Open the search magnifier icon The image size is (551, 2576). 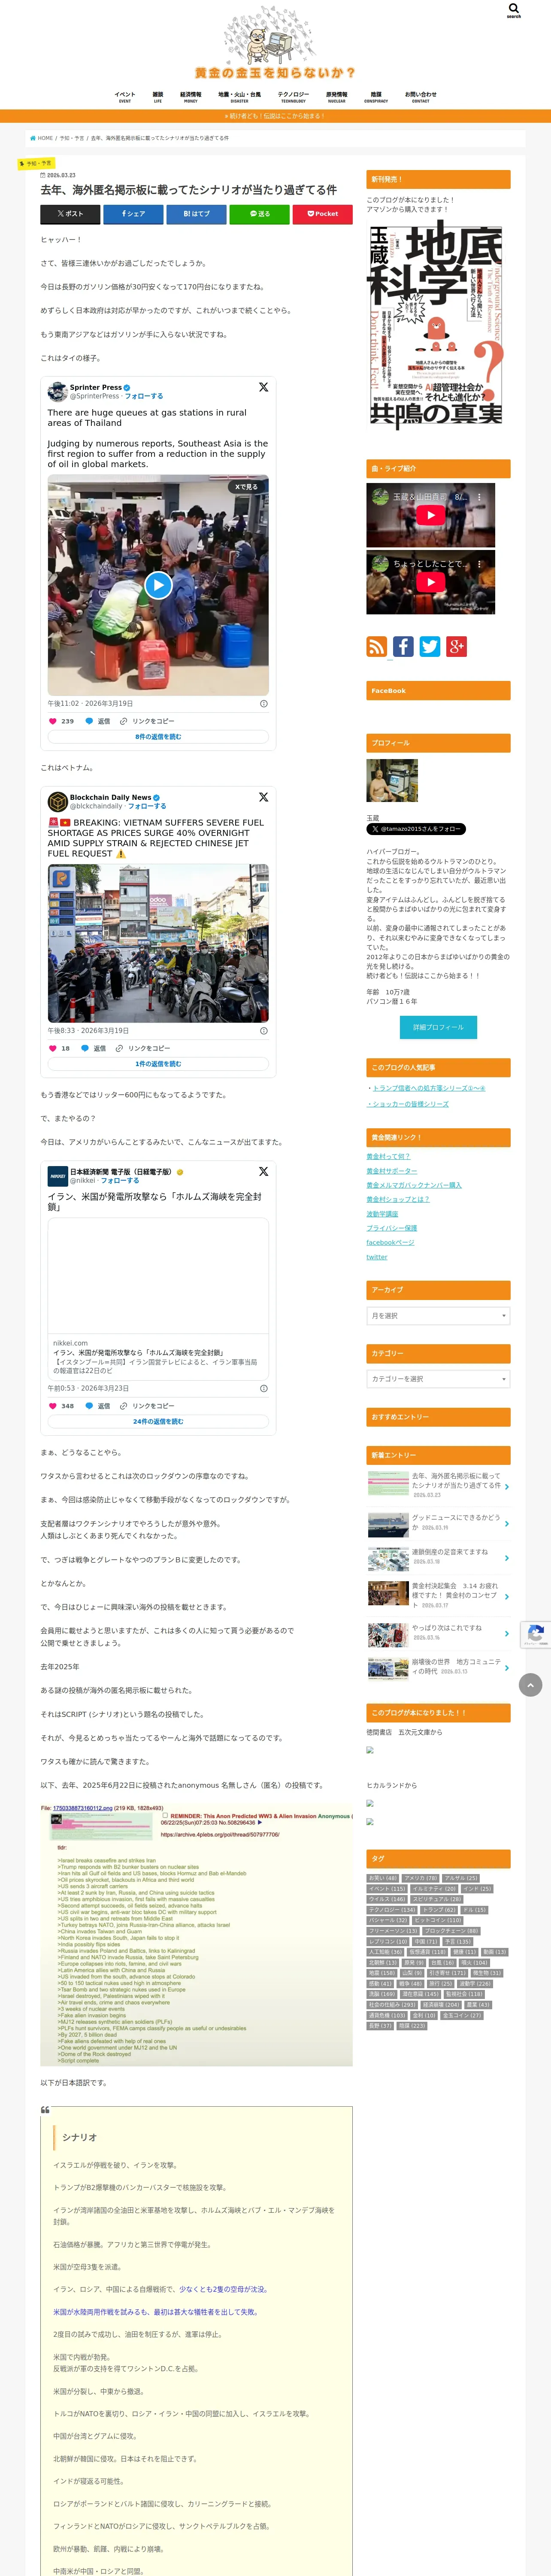pos(514,9)
